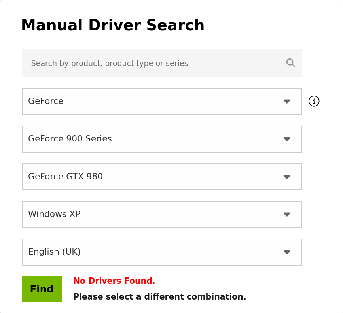Click "Please select a different combination." text
Viewport: 343px width, 313px height.
tap(159, 297)
